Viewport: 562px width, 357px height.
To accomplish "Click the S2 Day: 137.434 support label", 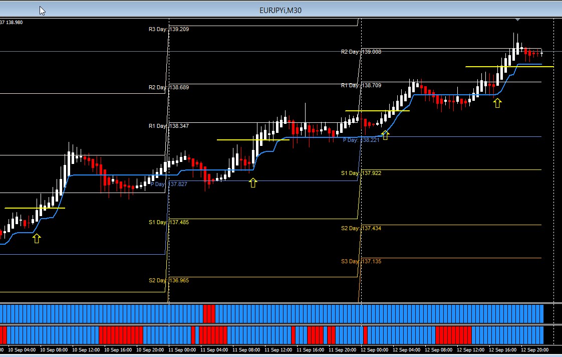I will pos(361,228).
